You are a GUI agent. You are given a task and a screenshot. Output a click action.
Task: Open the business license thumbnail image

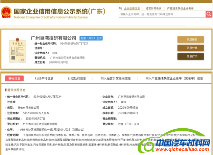(x=14, y=50)
